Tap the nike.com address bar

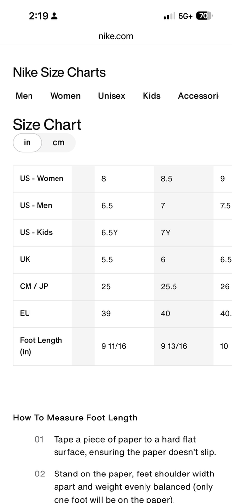point(116,36)
